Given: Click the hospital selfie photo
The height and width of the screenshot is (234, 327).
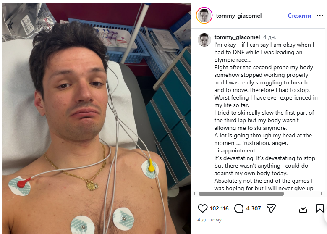Looking at the screenshot, I should pos(97,118).
